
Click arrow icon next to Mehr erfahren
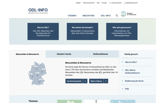point(106,81)
